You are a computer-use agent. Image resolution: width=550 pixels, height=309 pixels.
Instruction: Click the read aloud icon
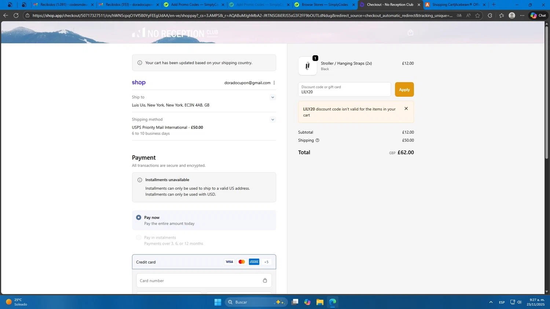(x=468, y=15)
